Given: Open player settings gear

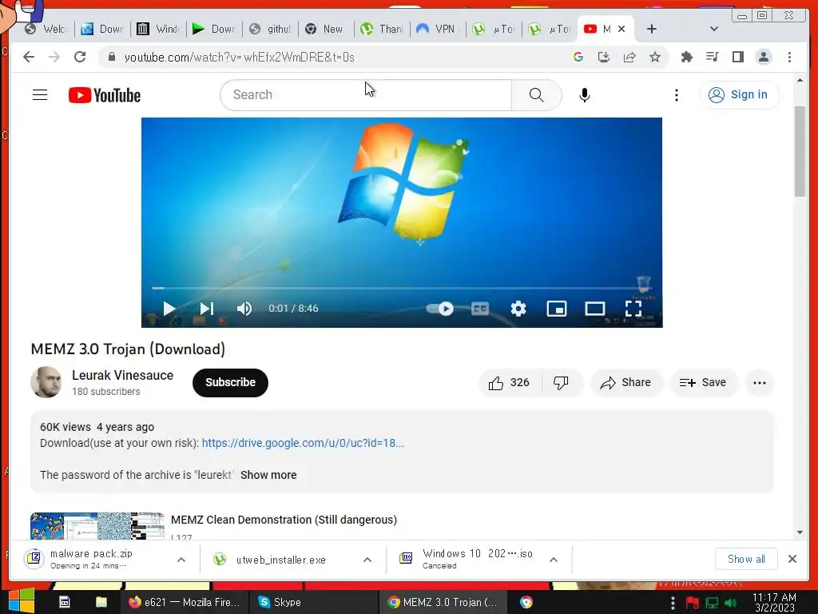Looking at the screenshot, I should pos(518,309).
